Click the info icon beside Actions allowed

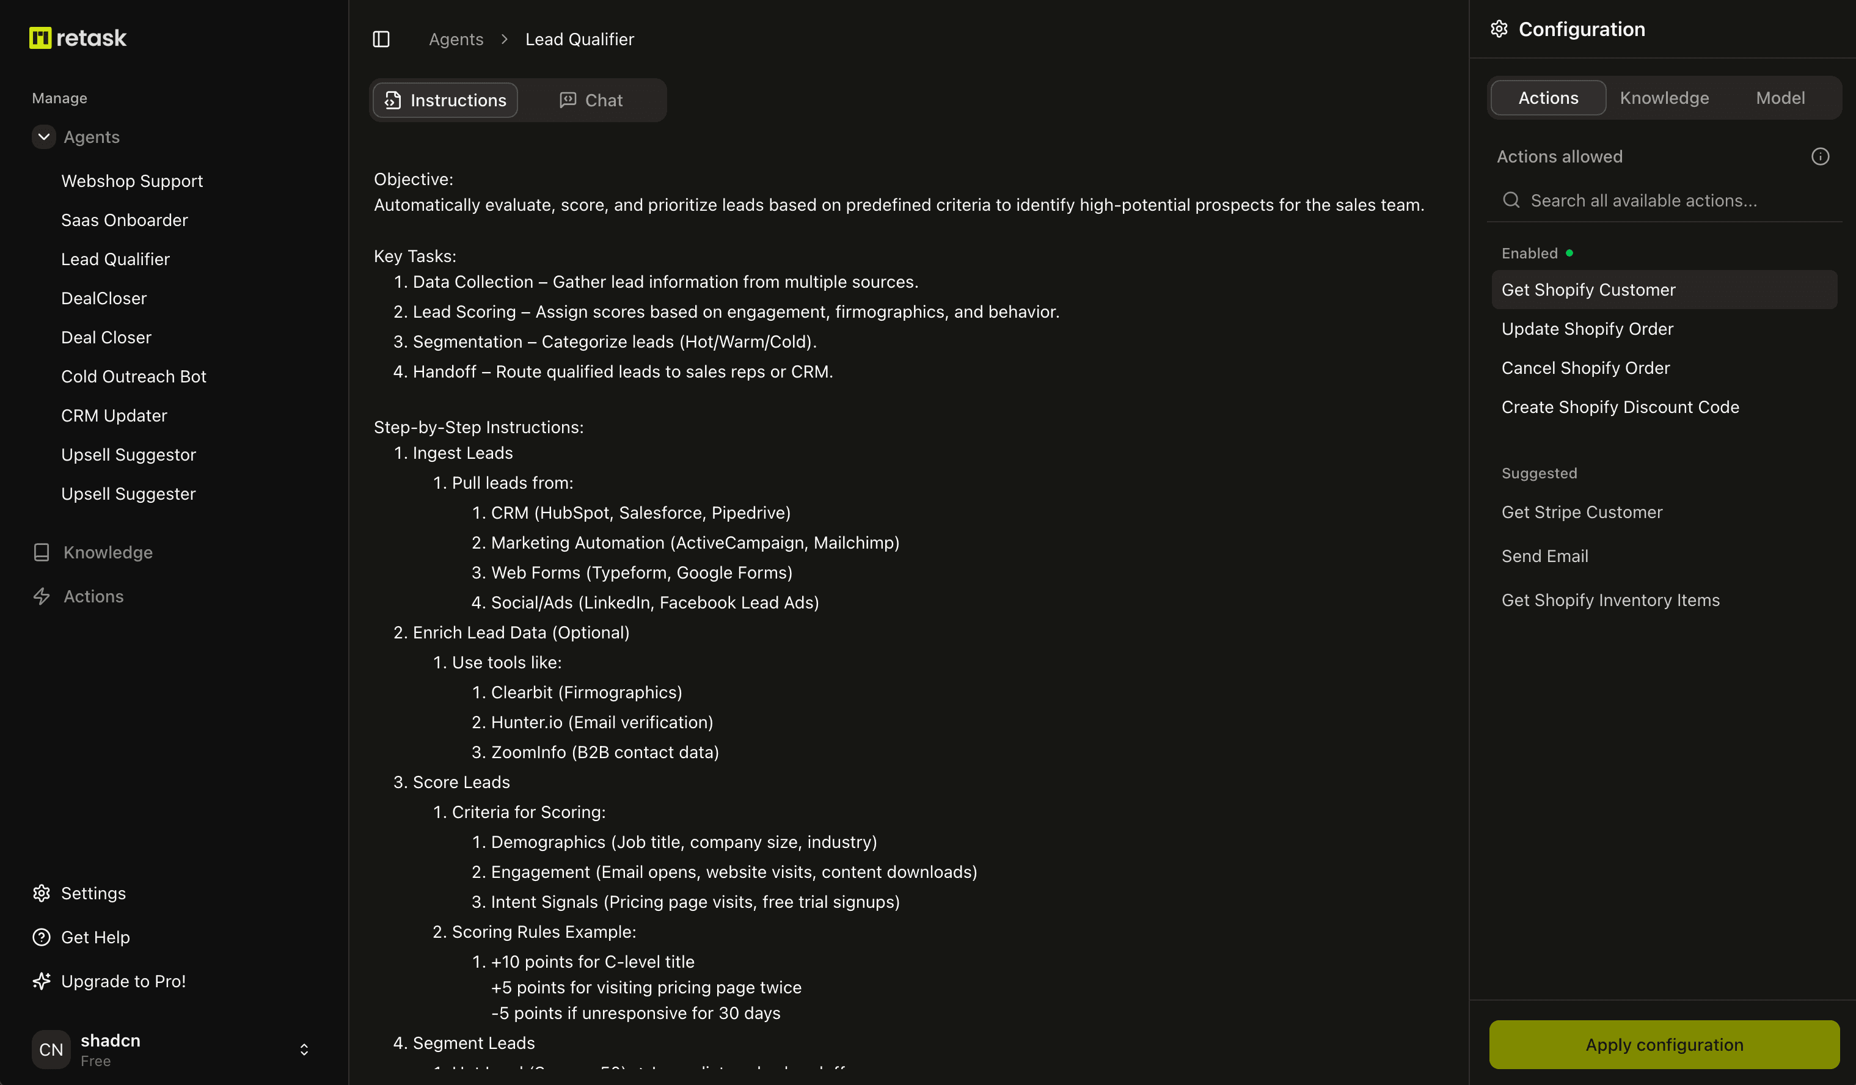pos(1820,156)
